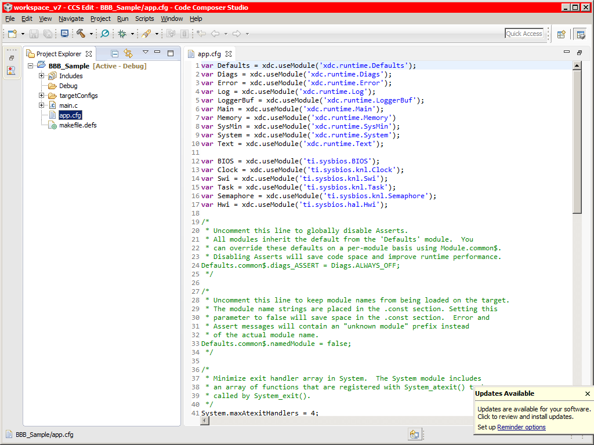Open the Edit menu

[27, 19]
